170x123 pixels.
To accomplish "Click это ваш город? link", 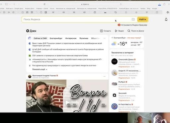I will pyautogui.click(x=134, y=38).
